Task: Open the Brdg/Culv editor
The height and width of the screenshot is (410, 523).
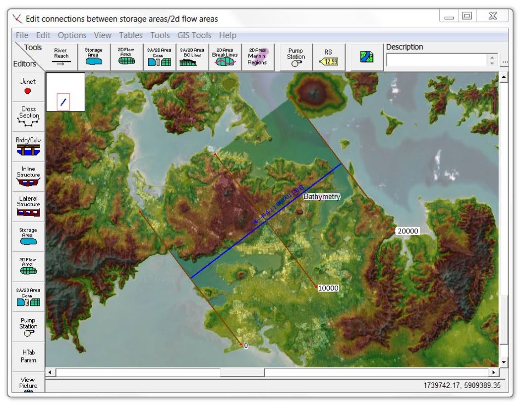Action: click(x=28, y=147)
